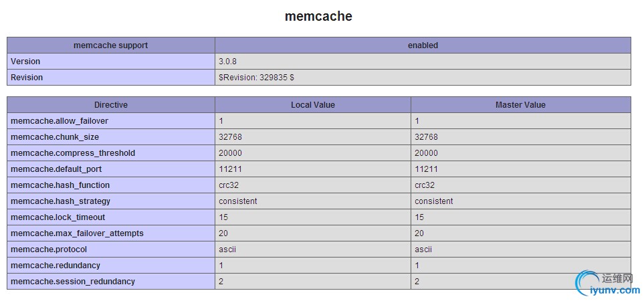Click local value 20000 for compress_threshold
The image size is (644, 301).
coord(230,153)
